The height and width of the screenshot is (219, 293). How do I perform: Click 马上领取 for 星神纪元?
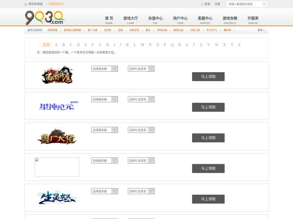point(208,107)
